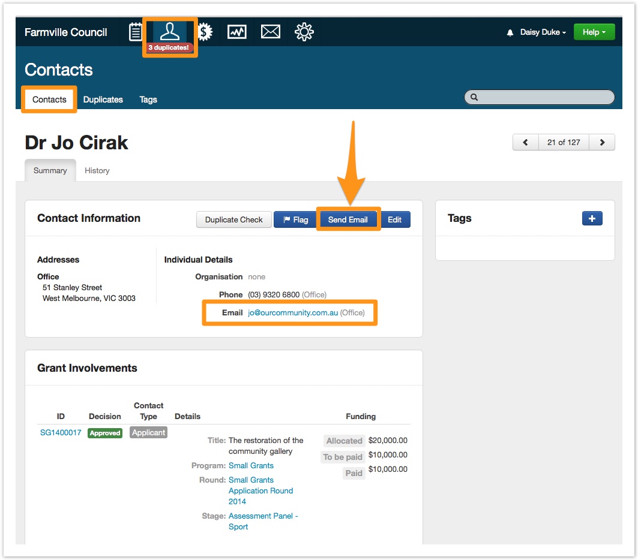Flag this contact using the Flag button
The image size is (638, 560).
coord(295,220)
